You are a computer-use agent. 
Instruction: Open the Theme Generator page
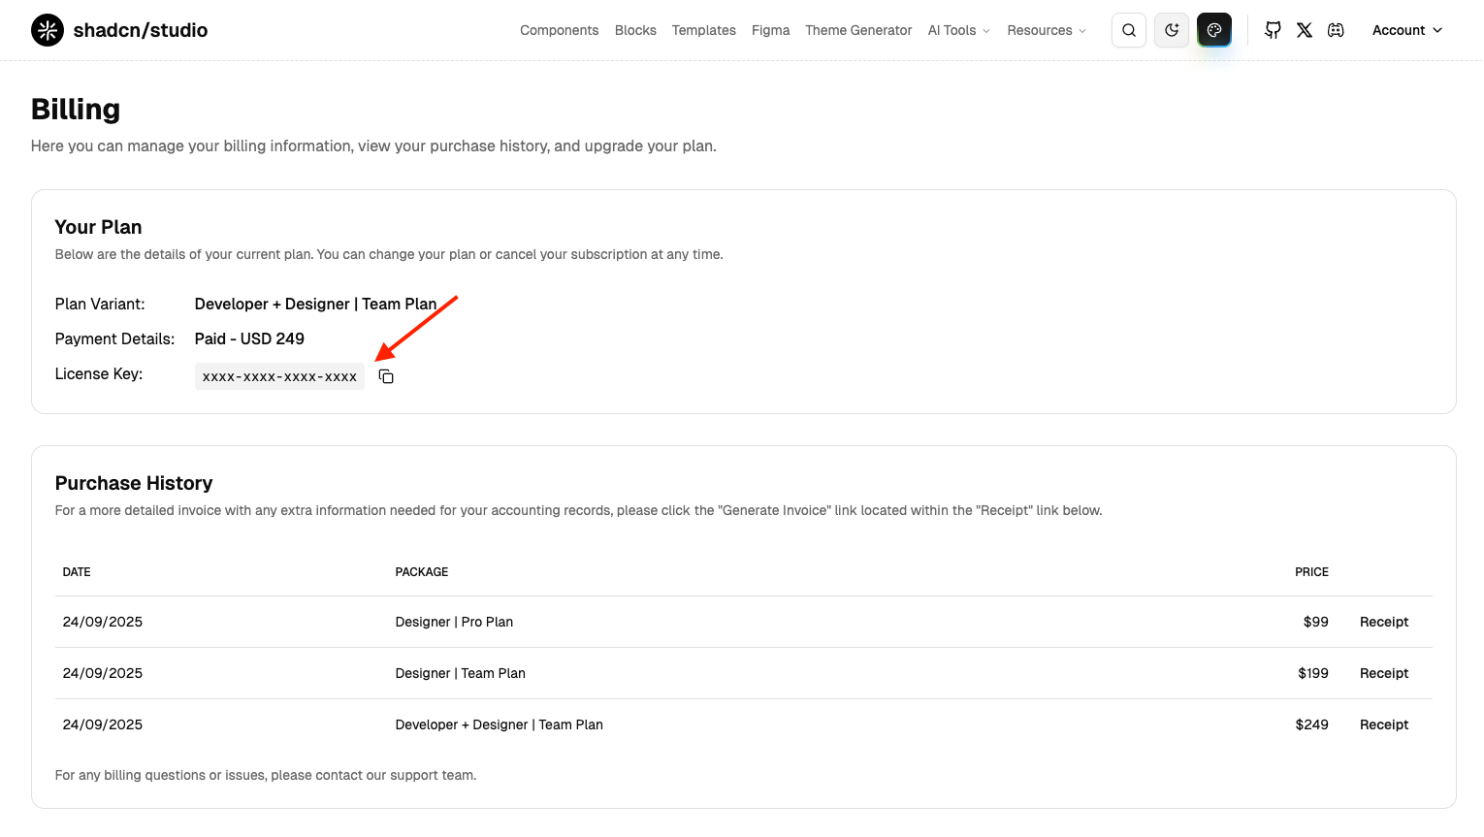pyautogui.click(x=858, y=30)
